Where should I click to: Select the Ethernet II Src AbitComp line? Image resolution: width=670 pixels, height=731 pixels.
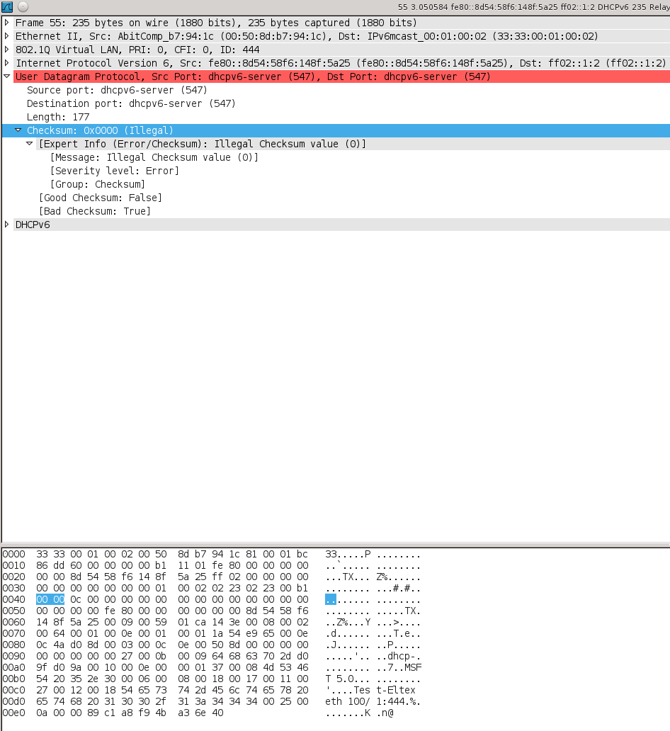pyautogui.click(x=342, y=36)
